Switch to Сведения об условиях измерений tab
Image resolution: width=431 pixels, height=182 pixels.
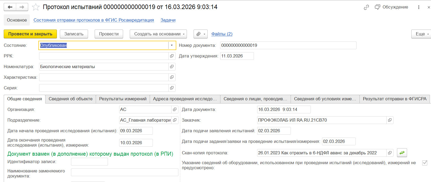pos(325,99)
